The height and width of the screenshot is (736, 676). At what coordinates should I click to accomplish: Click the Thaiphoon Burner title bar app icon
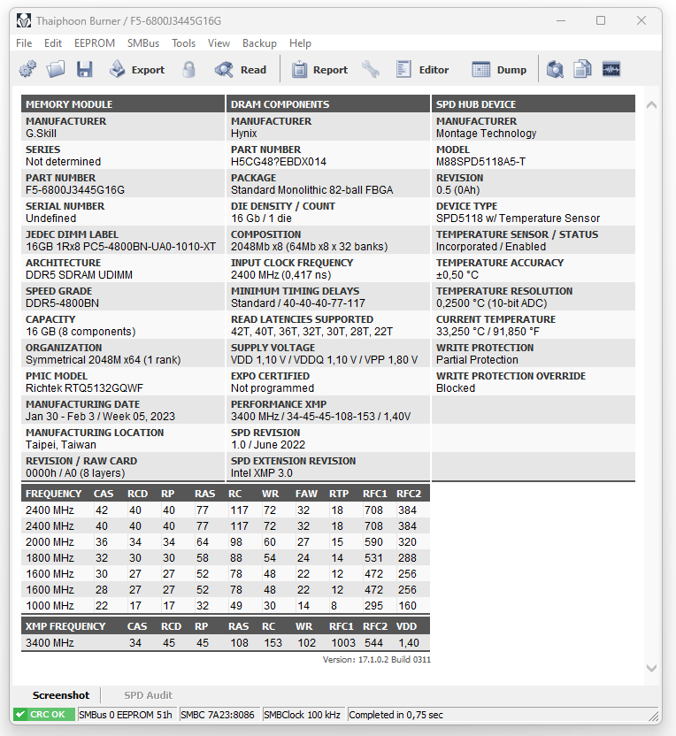24,20
